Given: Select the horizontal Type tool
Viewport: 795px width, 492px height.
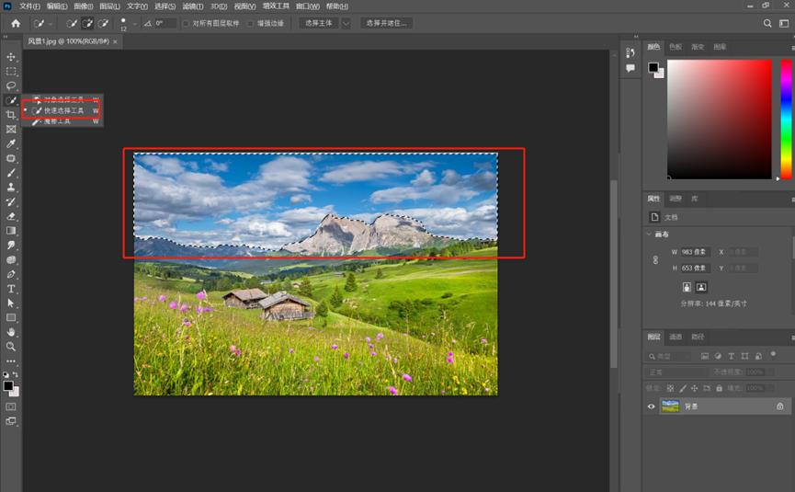Looking at the screenshot, I should (11, 289).
